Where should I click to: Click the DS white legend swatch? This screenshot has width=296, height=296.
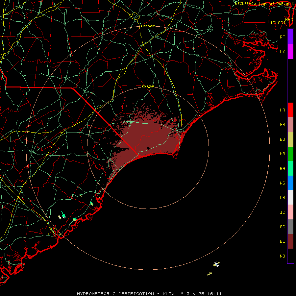pyautogui.click(x=290, y=197)
